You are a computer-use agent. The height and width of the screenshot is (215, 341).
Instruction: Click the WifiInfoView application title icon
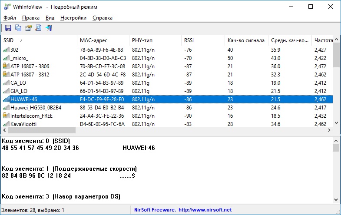pyautogui.click(x=7, y=7)
